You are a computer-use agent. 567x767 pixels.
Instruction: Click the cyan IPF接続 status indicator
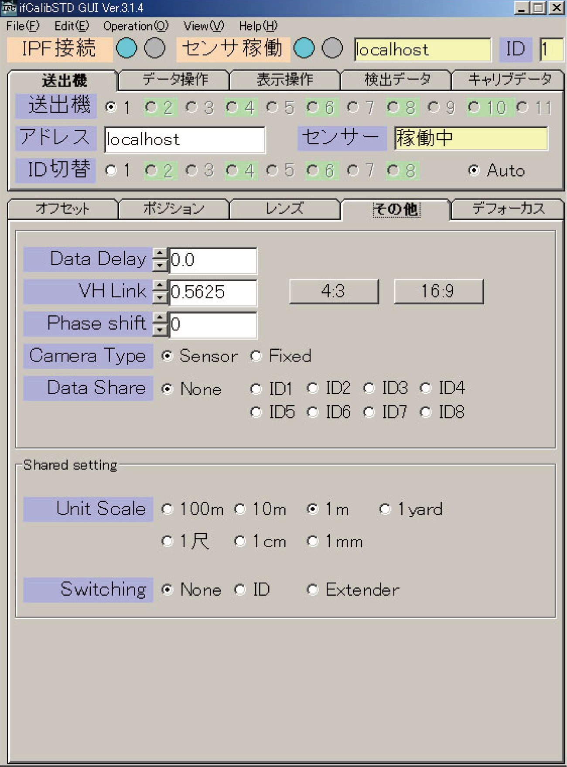[x=126, y=48]
